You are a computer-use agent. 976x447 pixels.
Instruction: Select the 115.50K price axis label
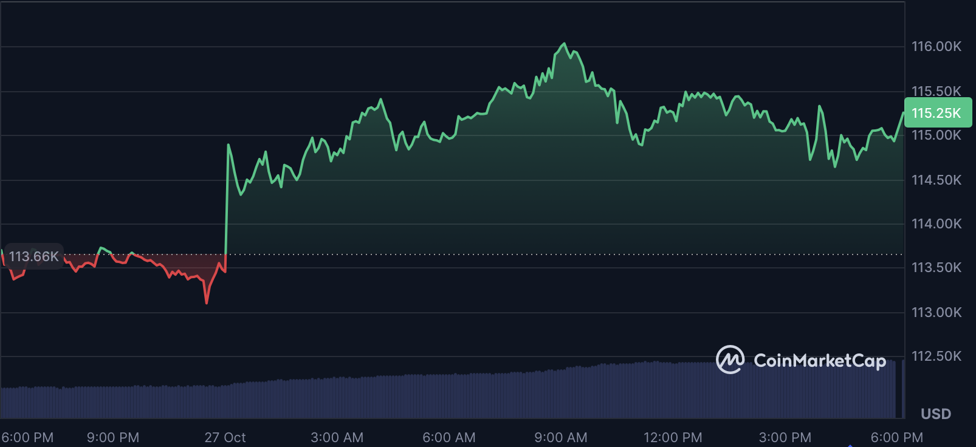936,91
